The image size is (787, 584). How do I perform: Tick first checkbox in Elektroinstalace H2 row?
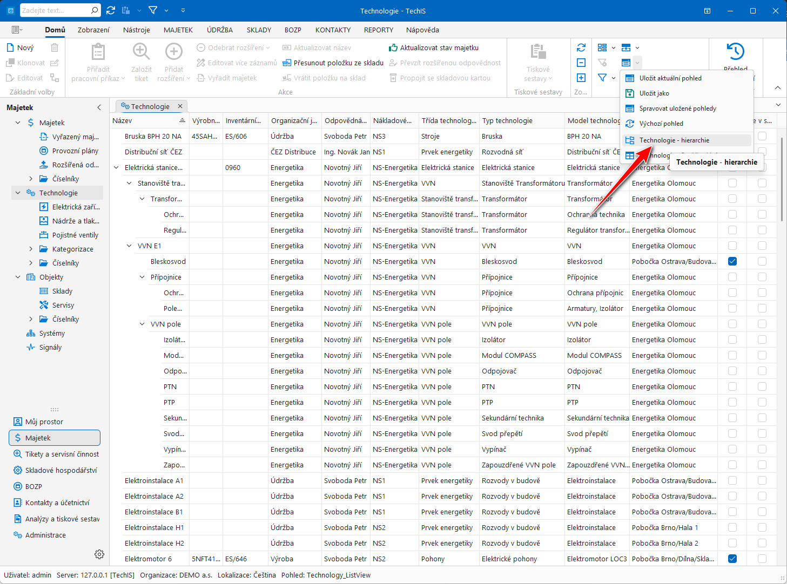pos(732,543)
